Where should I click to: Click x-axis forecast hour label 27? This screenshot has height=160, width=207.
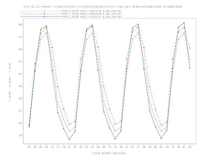tap(81, 147)
